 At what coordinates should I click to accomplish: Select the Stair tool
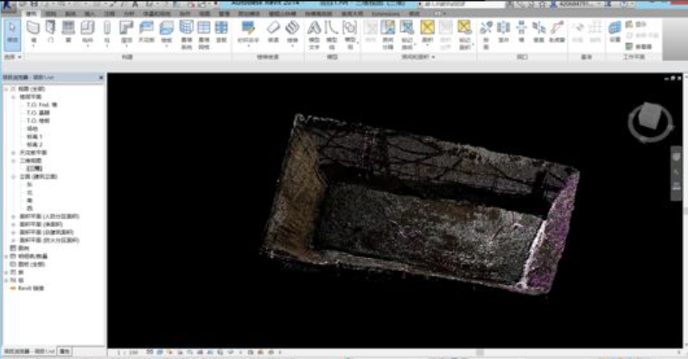coord(293,32)
